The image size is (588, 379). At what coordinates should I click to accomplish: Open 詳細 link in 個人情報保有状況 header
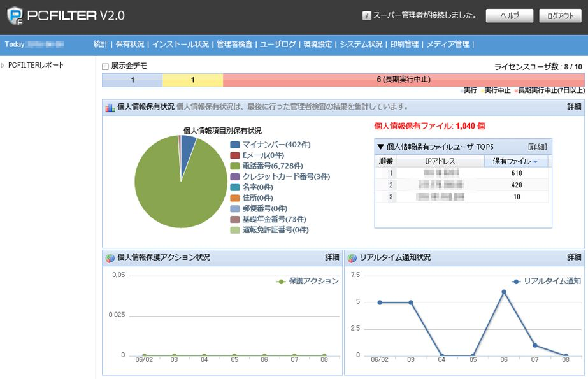[574, 107]
